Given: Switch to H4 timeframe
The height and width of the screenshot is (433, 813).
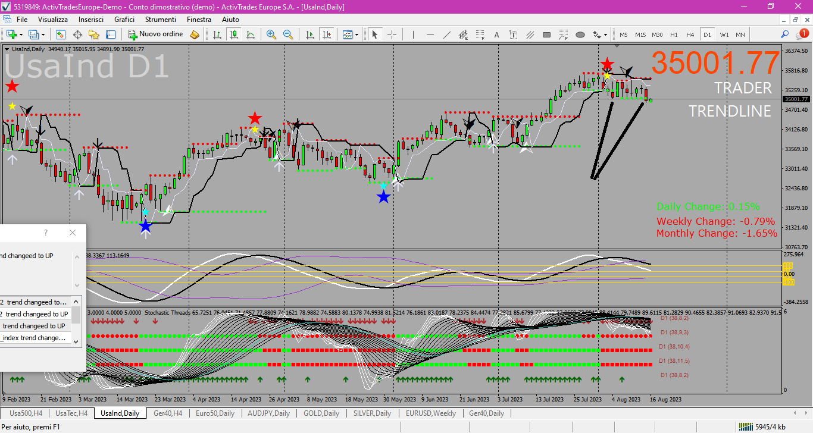Looking at the screenshot, I should point(690,34).
